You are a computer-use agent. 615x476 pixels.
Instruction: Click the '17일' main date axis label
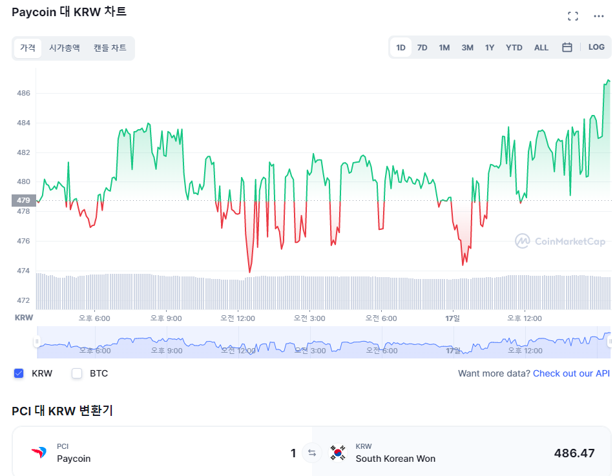(453, 318)
